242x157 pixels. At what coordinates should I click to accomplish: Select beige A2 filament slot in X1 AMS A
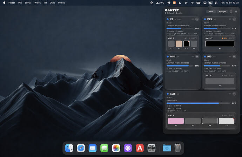(x=179, y=44)
